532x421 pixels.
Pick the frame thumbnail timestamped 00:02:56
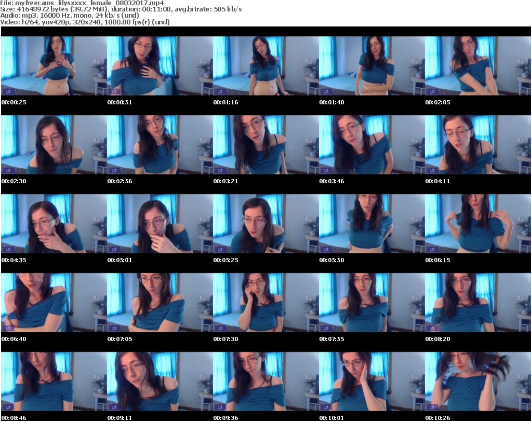click(160, 145)
